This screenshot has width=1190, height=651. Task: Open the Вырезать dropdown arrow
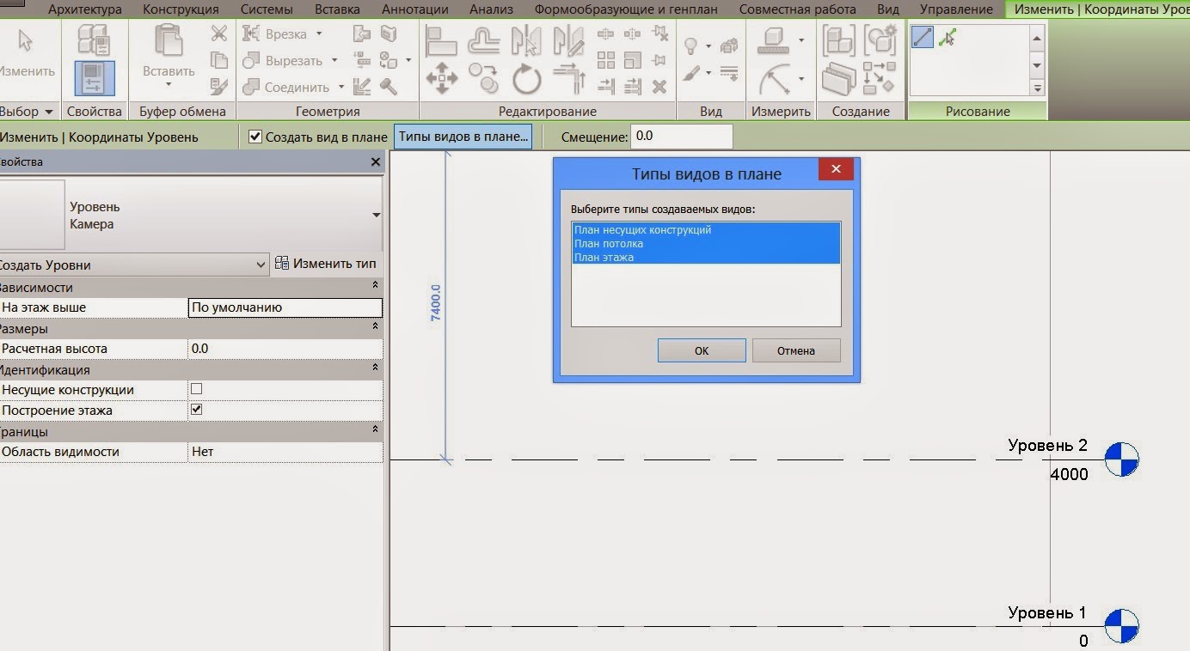333,61
